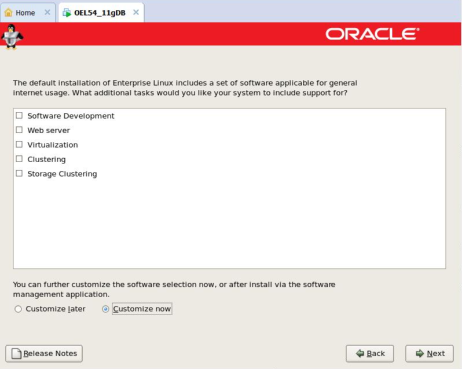
Task: Go back with the Back button
Action: click(x=370, y=353)
